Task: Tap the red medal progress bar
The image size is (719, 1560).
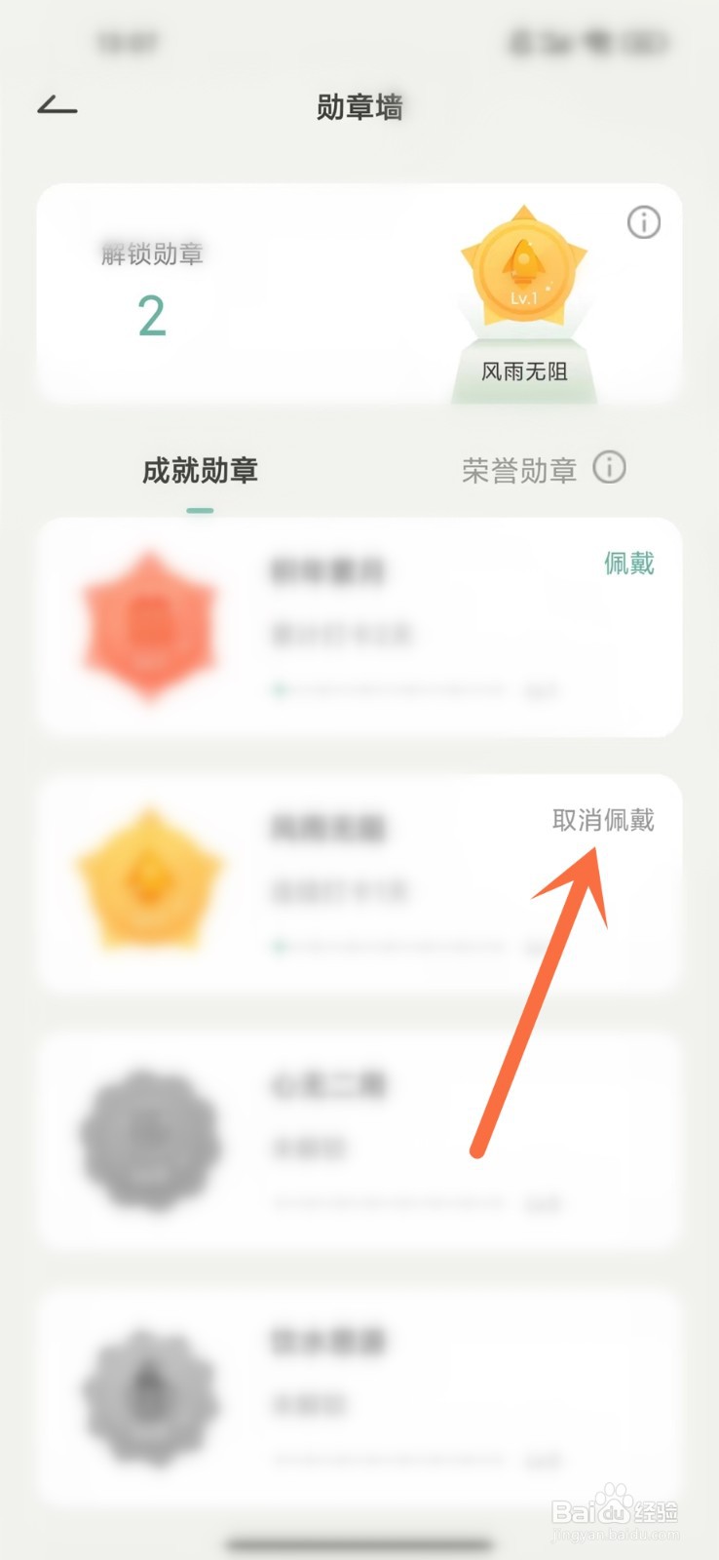Action: click(x=390, y=690)
